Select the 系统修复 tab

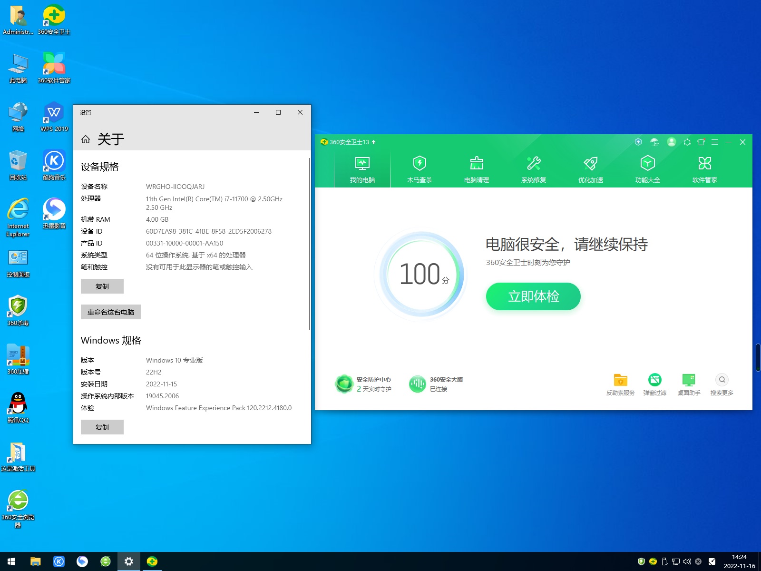(534, 170)
